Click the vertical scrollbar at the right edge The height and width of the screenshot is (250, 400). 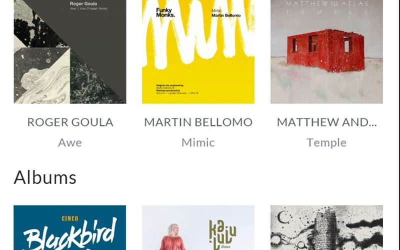pos(399,125)
